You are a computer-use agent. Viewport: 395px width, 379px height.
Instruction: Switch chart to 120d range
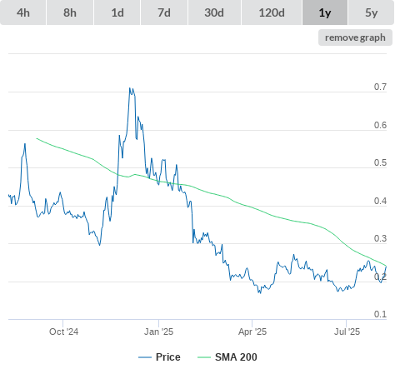tap(272, 12)
